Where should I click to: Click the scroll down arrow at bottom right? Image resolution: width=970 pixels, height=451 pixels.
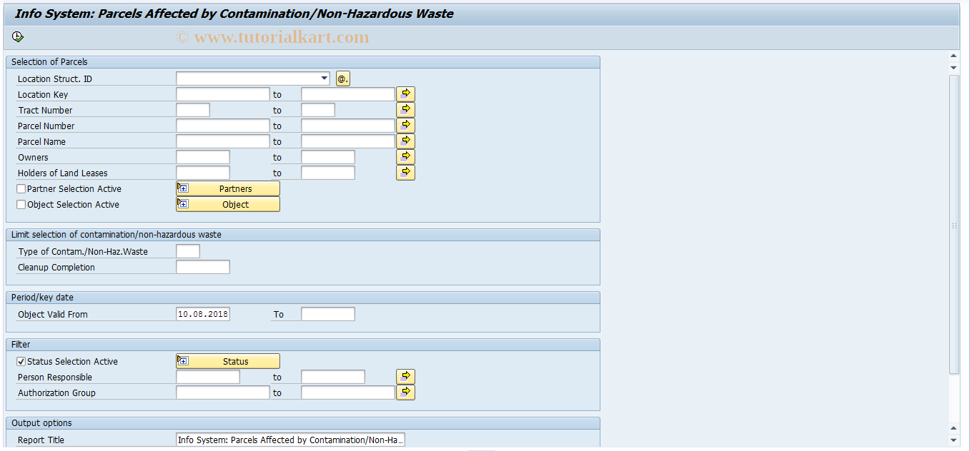[x=954, y=440]
